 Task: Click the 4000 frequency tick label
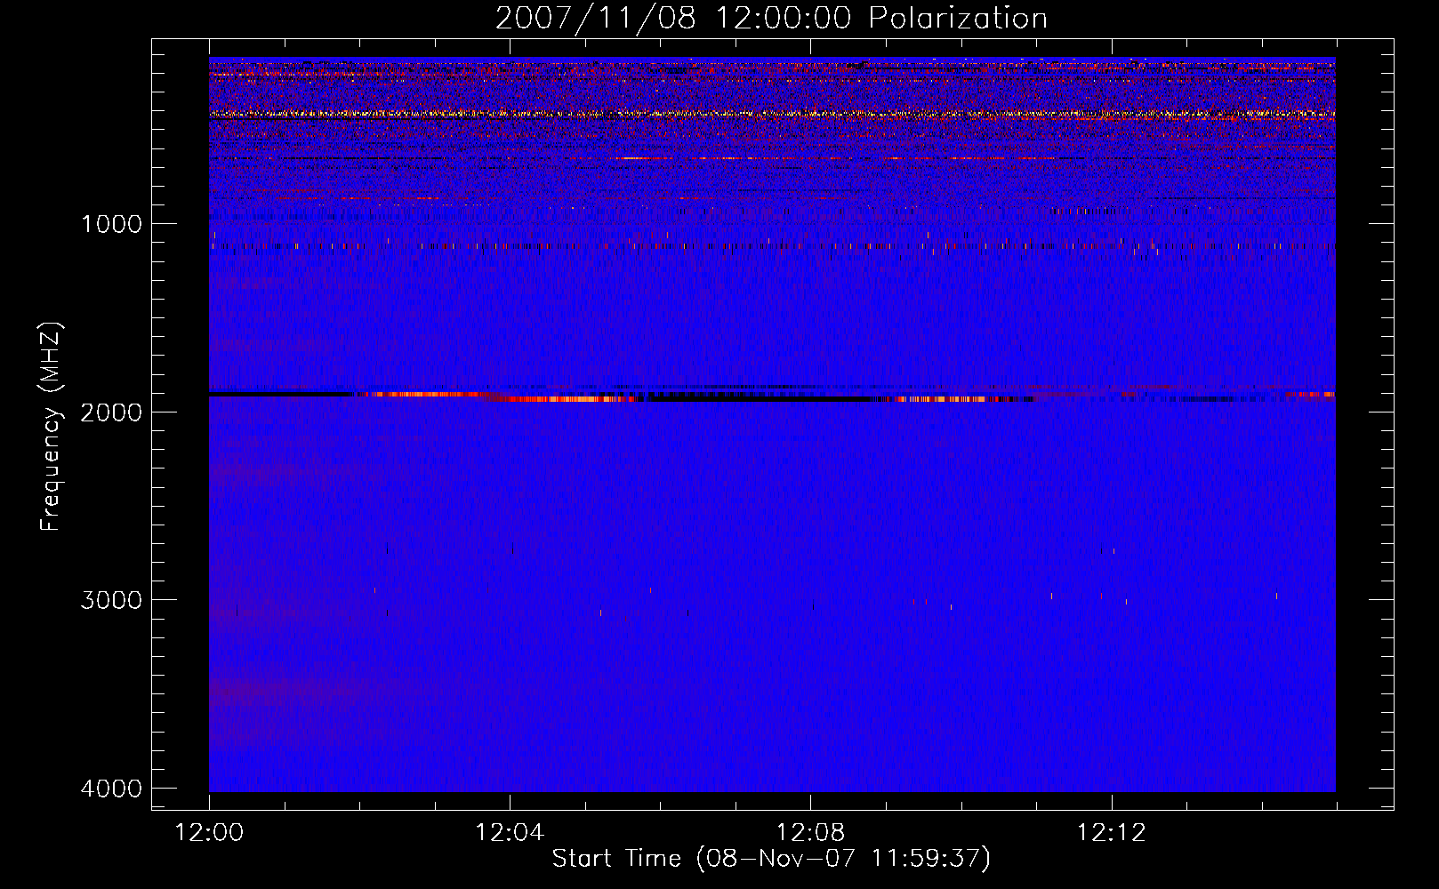[111, 789]
